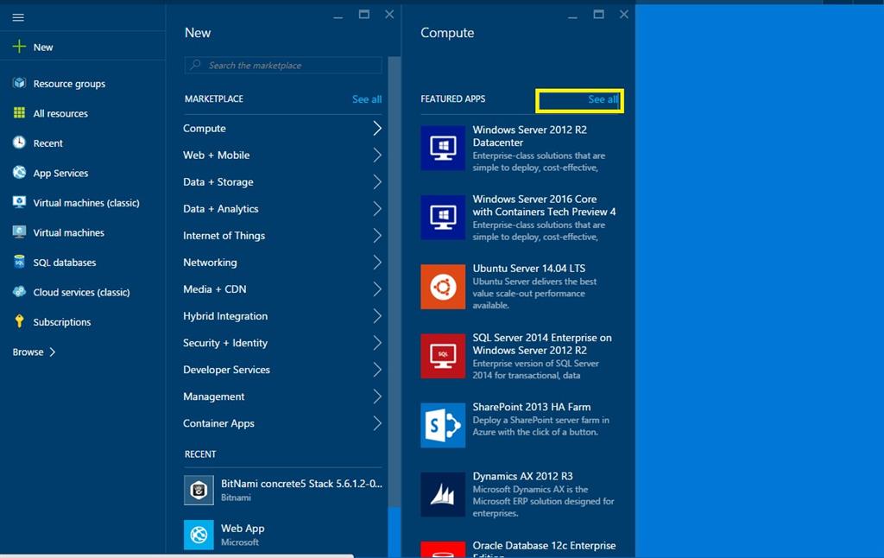The image size is (884, 558).
Task: Click the Windows Server 2016 Core icon
Action: pyautogui.click(x=443, y=217)
